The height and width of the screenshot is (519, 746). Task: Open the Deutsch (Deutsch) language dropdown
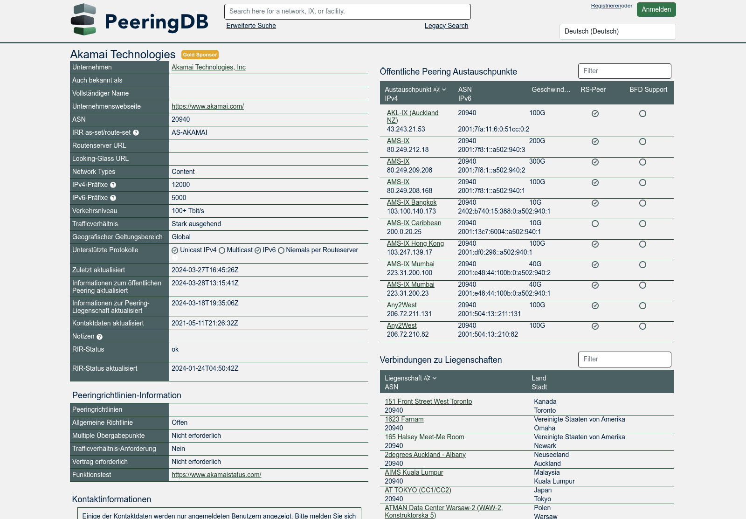[x=617, y=32]
